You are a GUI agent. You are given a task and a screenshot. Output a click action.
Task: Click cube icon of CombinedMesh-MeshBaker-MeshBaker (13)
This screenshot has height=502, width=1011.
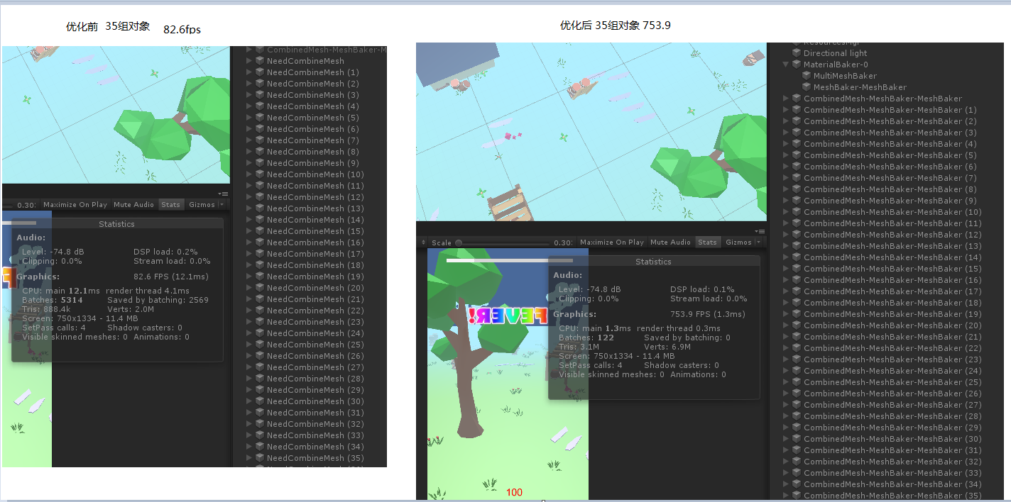[797, 246]
